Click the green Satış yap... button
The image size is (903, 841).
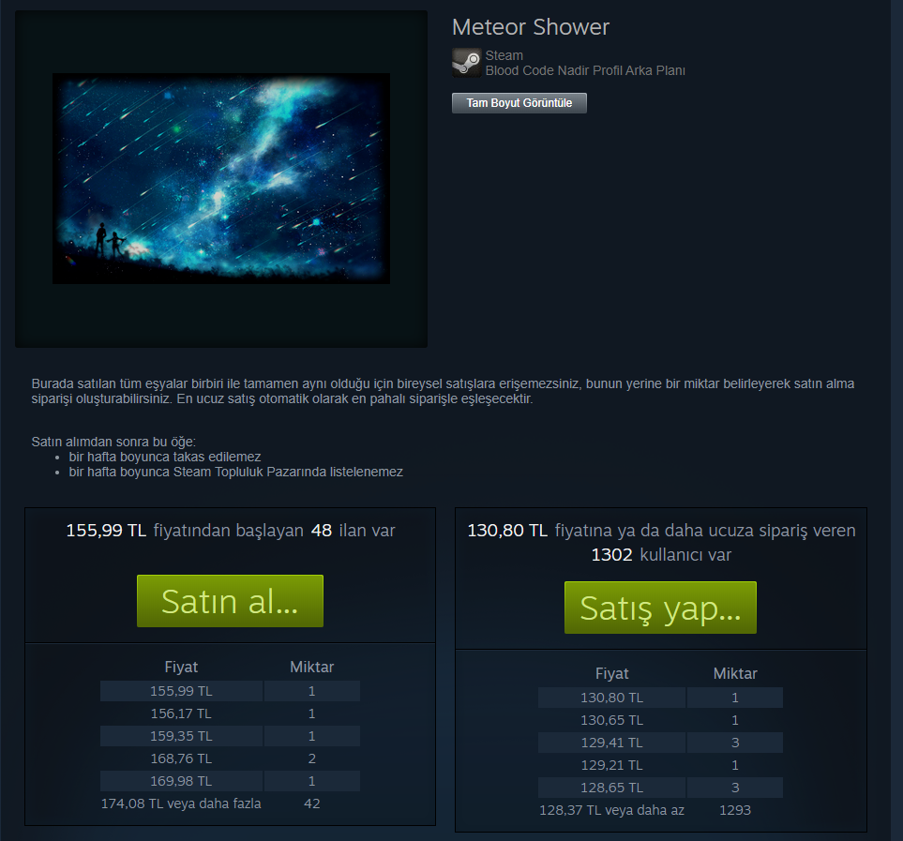660,608
